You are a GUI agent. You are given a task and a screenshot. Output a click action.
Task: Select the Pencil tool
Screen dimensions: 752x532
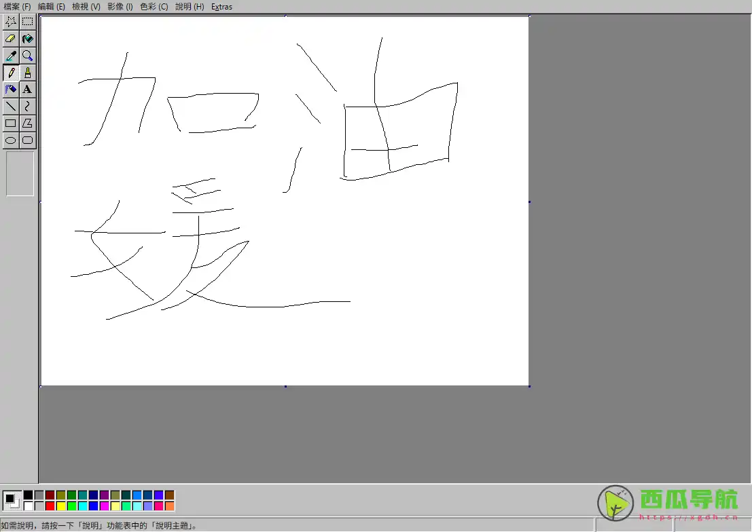pyautogui.click(x=11, y=73)
